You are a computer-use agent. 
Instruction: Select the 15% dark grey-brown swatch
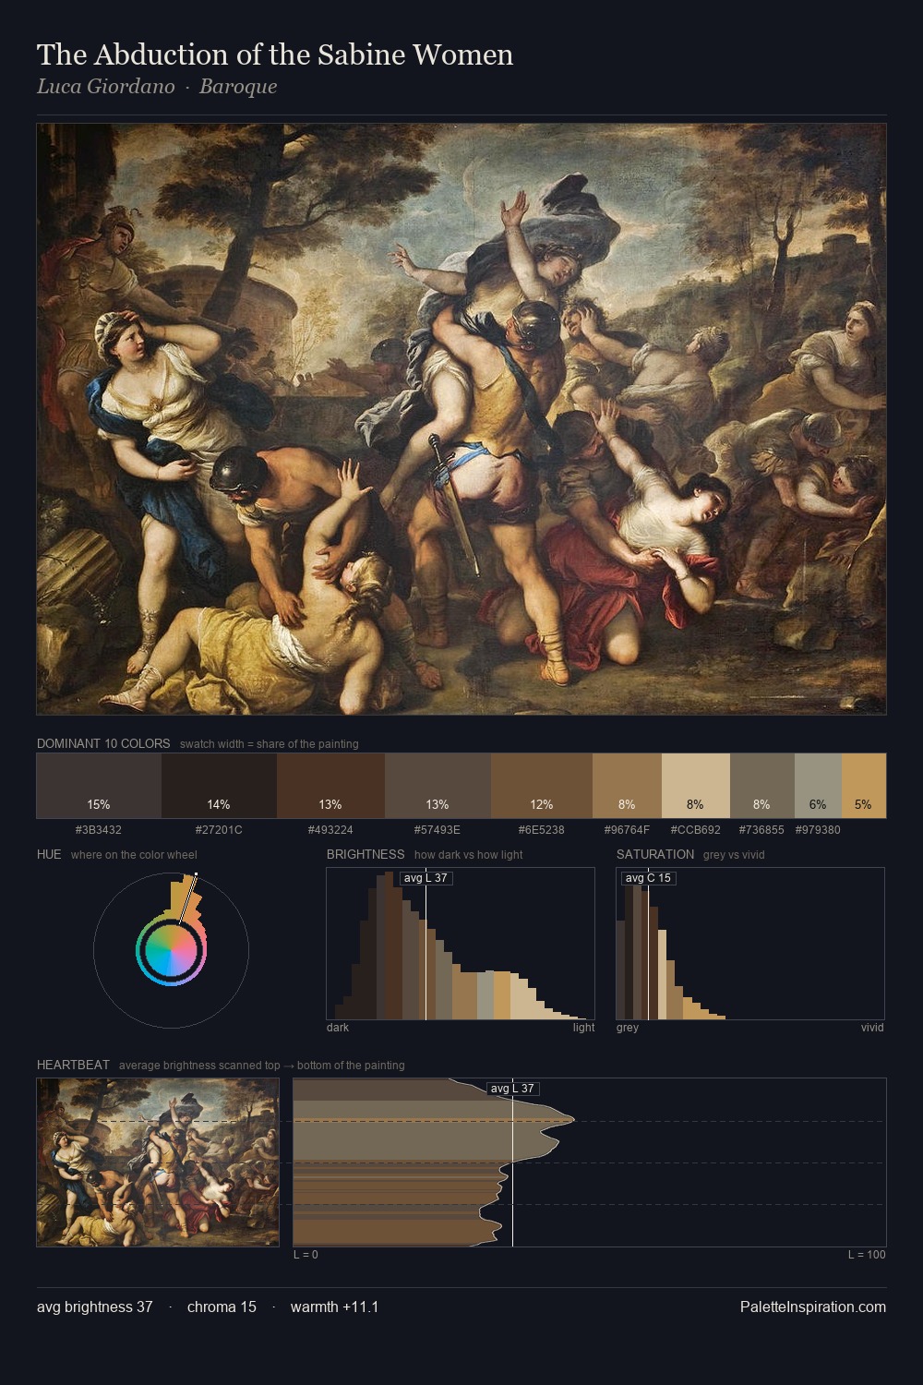(x=99, y=786)
